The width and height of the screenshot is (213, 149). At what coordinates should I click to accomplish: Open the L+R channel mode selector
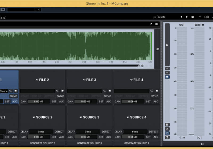click(x=207, y=17)
